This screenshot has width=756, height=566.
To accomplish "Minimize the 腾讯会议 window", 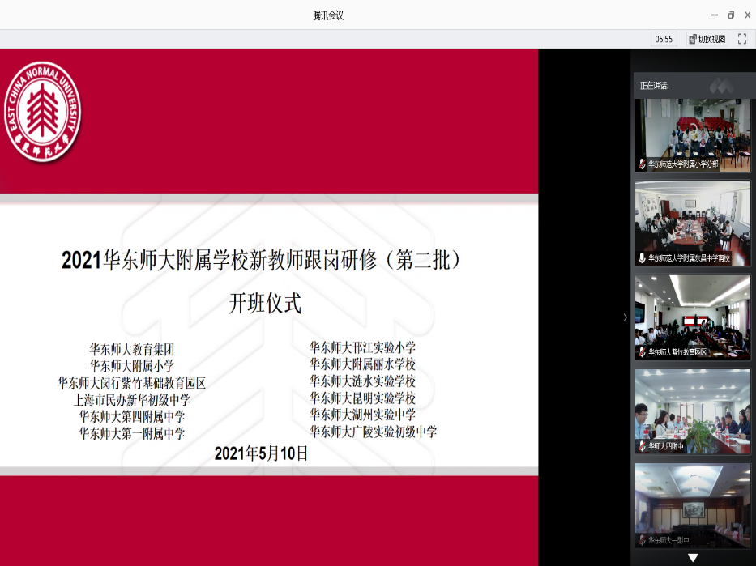I will click(x=715, y=15).
